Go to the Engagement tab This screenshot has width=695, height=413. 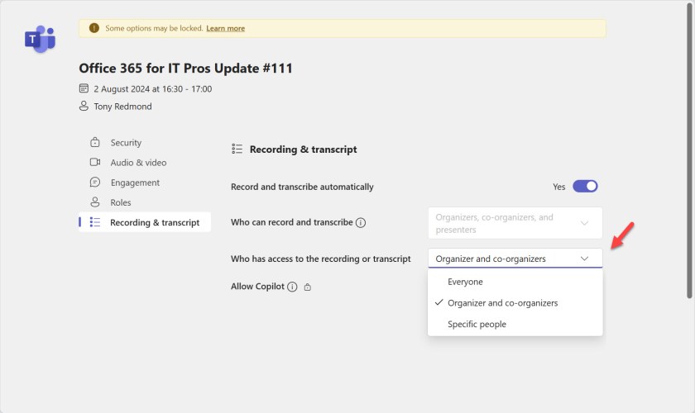click(x=145, y=183)
